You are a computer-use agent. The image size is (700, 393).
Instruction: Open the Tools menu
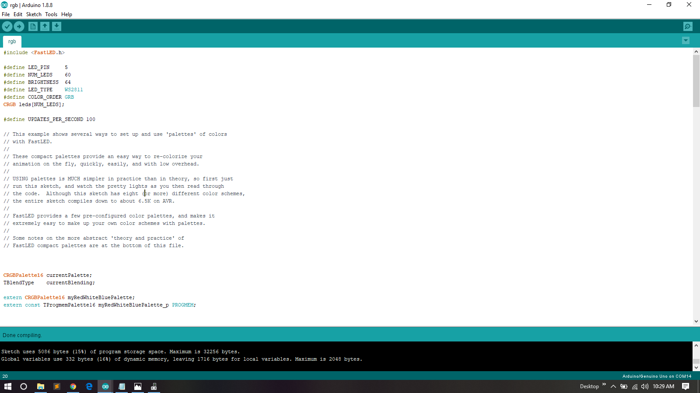(x=51, y=14)
